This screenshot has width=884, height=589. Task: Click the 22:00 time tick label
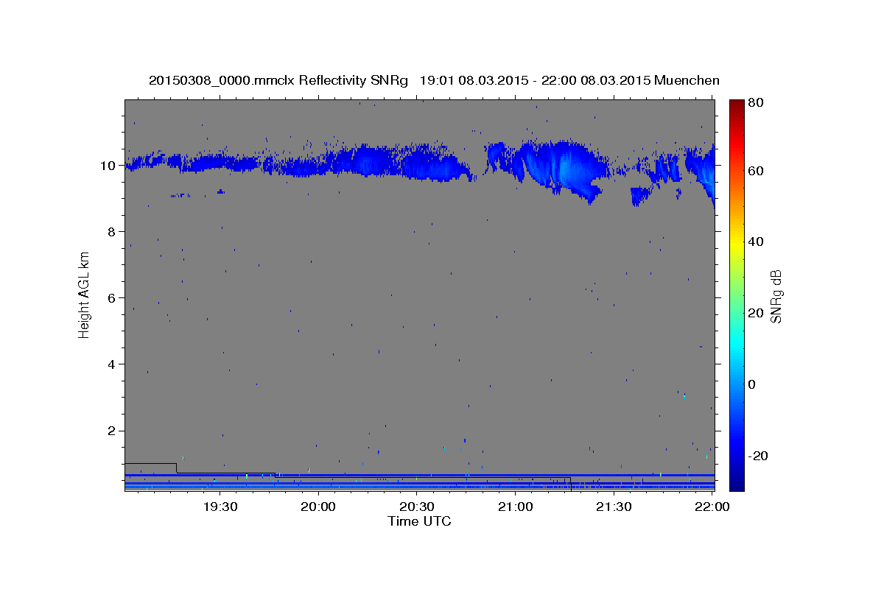coord(712,507)
